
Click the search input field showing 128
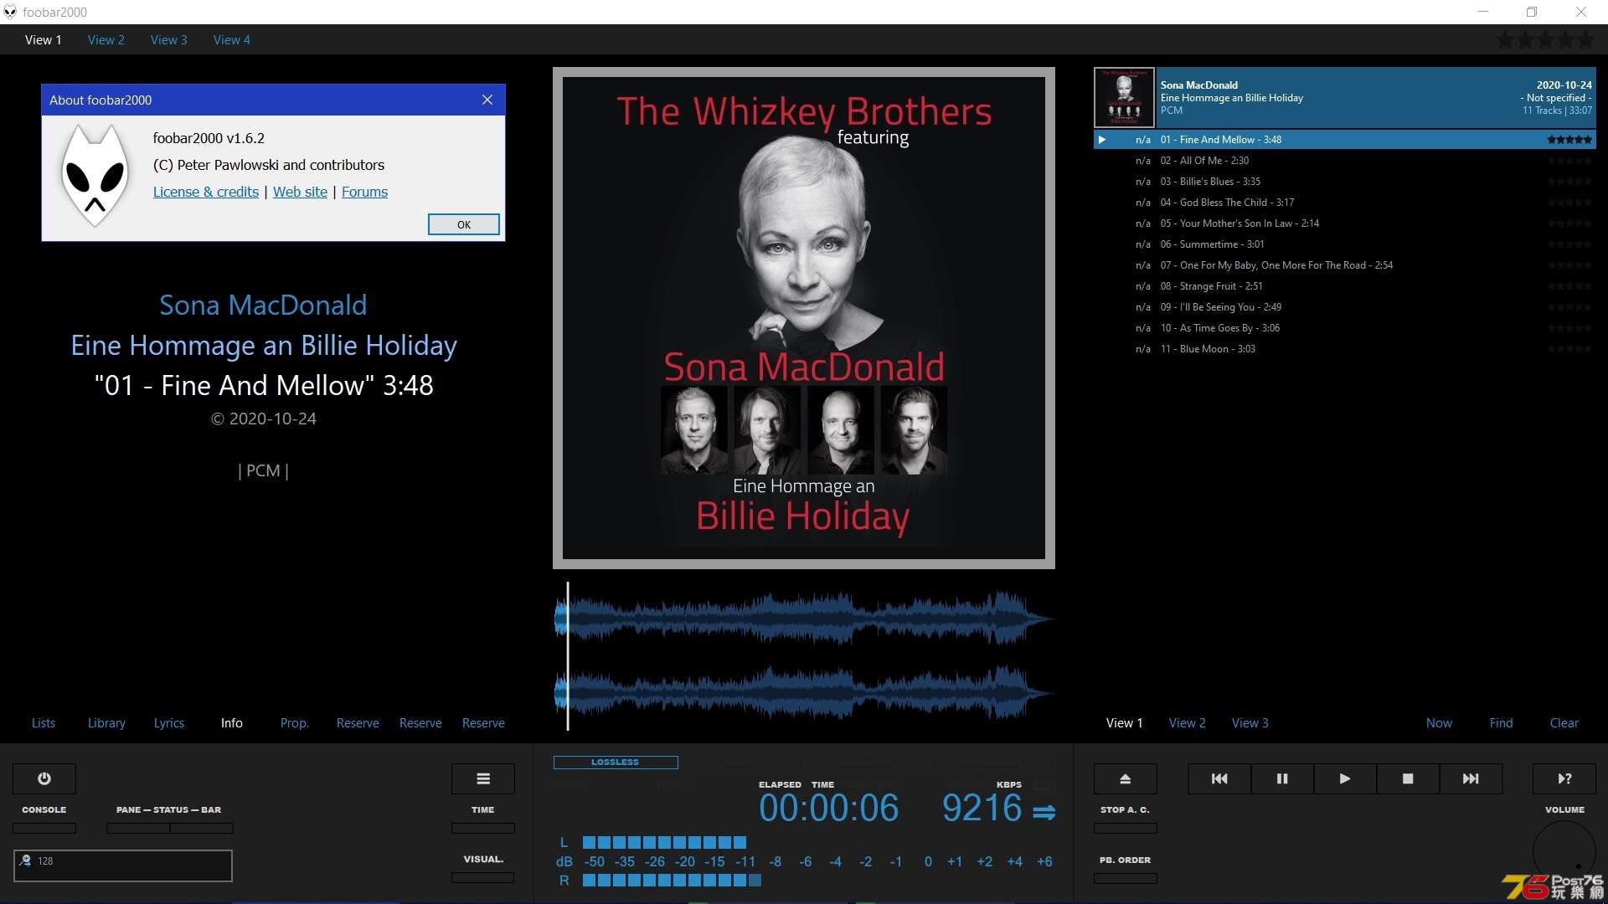[x=123, y=865]
